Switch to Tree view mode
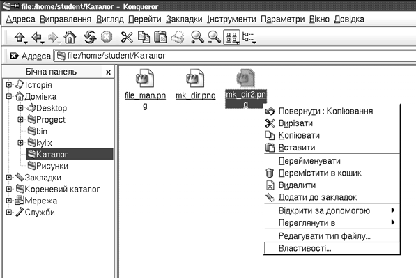Image resolution: width=416 pixels, height=278 pixels. click(249, 38)
